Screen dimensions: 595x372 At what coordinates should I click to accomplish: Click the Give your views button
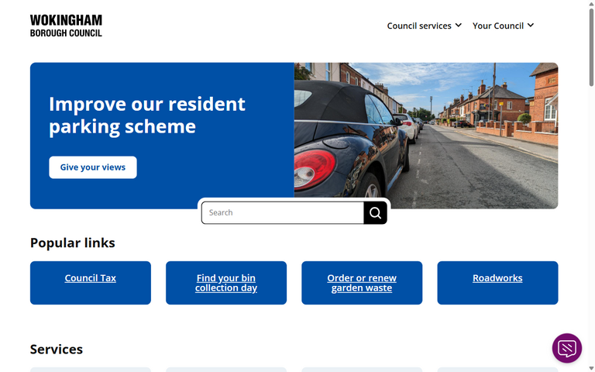[x=93, y=167]
